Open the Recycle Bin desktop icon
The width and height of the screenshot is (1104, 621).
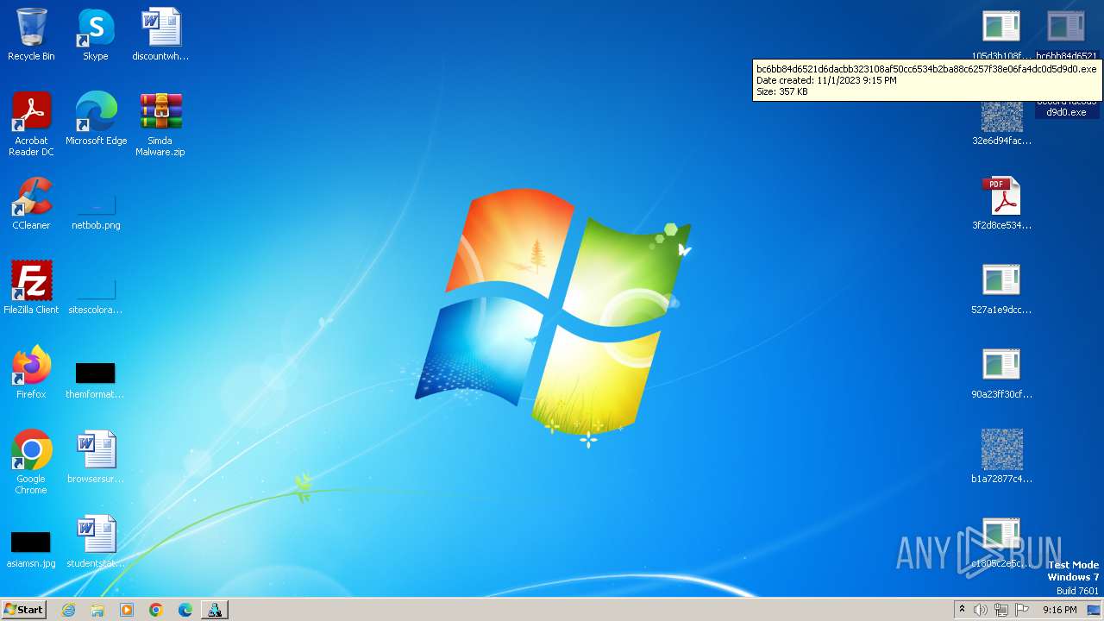click(x=31, y=35)
